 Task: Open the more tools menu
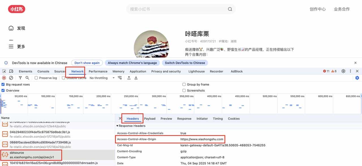[350, 71]
